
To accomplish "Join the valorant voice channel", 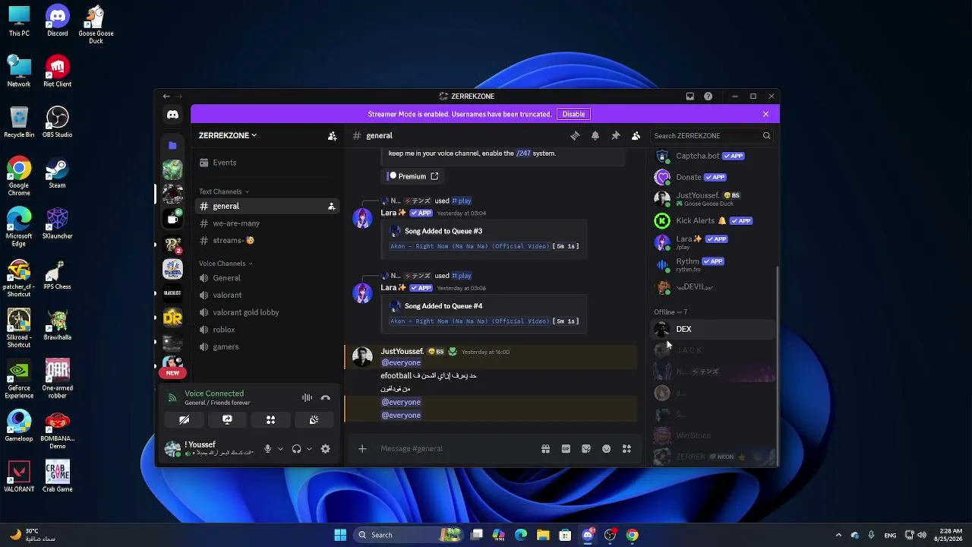I will (267, 295).
